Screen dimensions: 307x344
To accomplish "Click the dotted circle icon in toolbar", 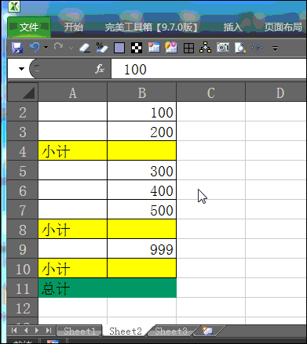I will click(x=257, y=48).
